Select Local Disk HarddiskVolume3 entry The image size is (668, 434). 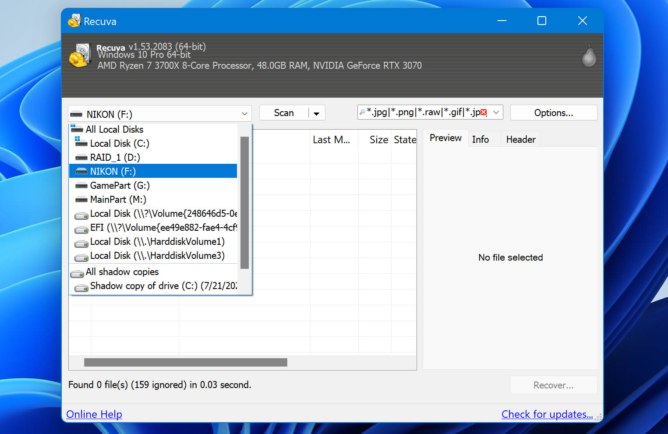tap(153, 255)
